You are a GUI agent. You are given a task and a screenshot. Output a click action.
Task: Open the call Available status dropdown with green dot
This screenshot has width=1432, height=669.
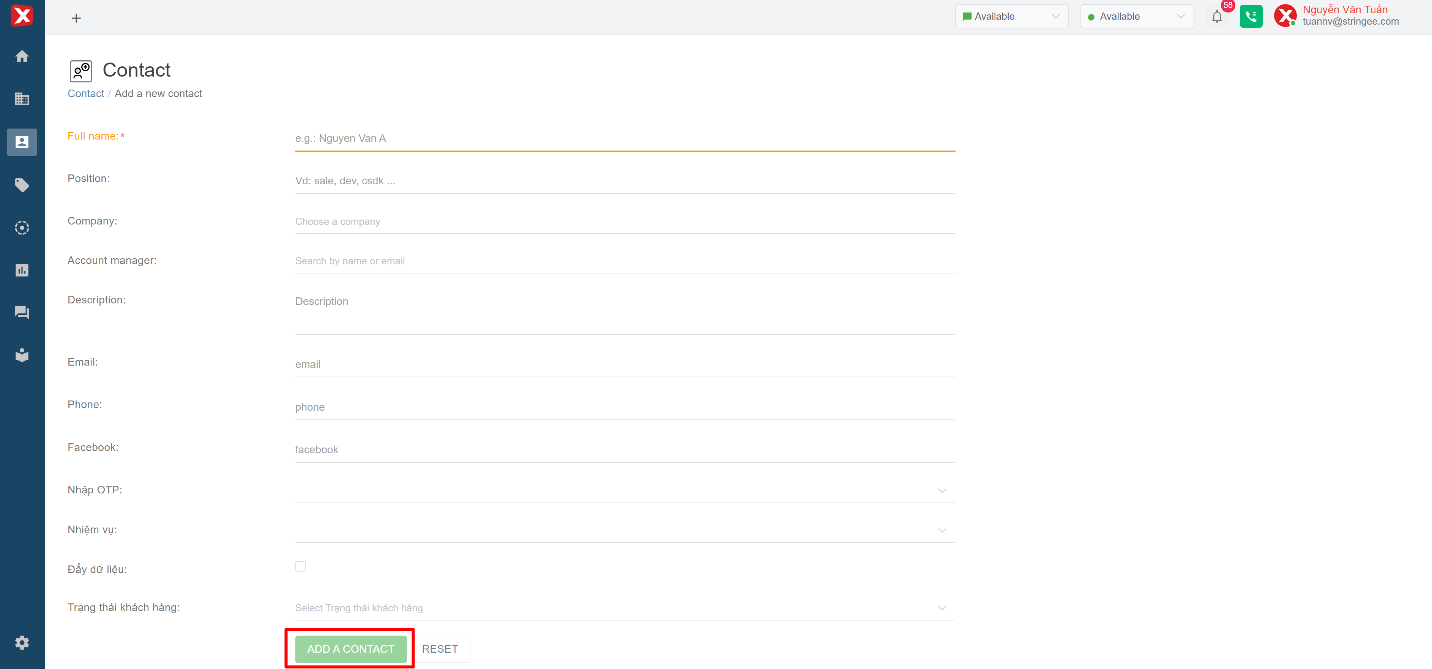click(1136, 17)
